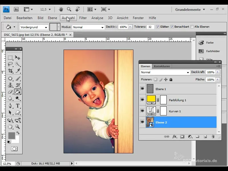Screen dimensions: 228x171
Task: Click the Toleranz input field
Action: 150,27
